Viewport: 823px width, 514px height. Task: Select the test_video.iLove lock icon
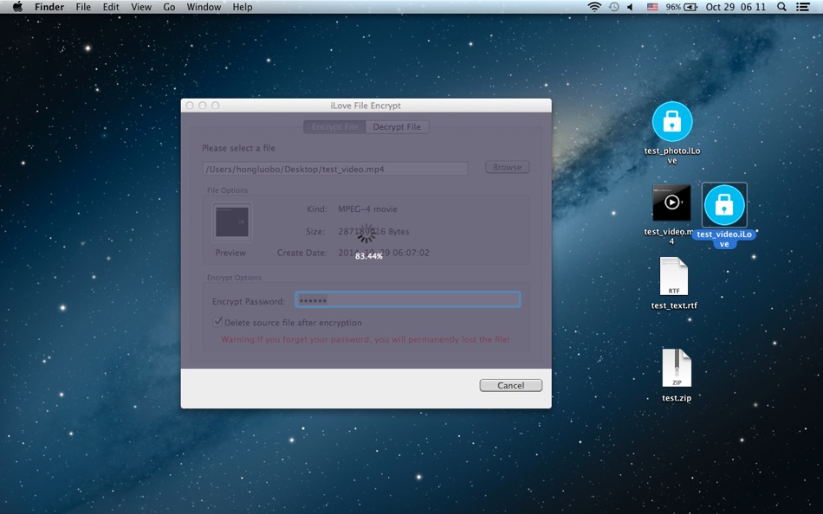[x=724, y=205]
